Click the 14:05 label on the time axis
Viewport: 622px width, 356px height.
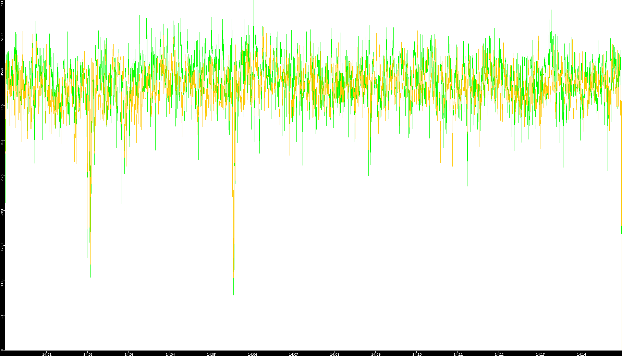pyautogui.click(x=211, y=354)
